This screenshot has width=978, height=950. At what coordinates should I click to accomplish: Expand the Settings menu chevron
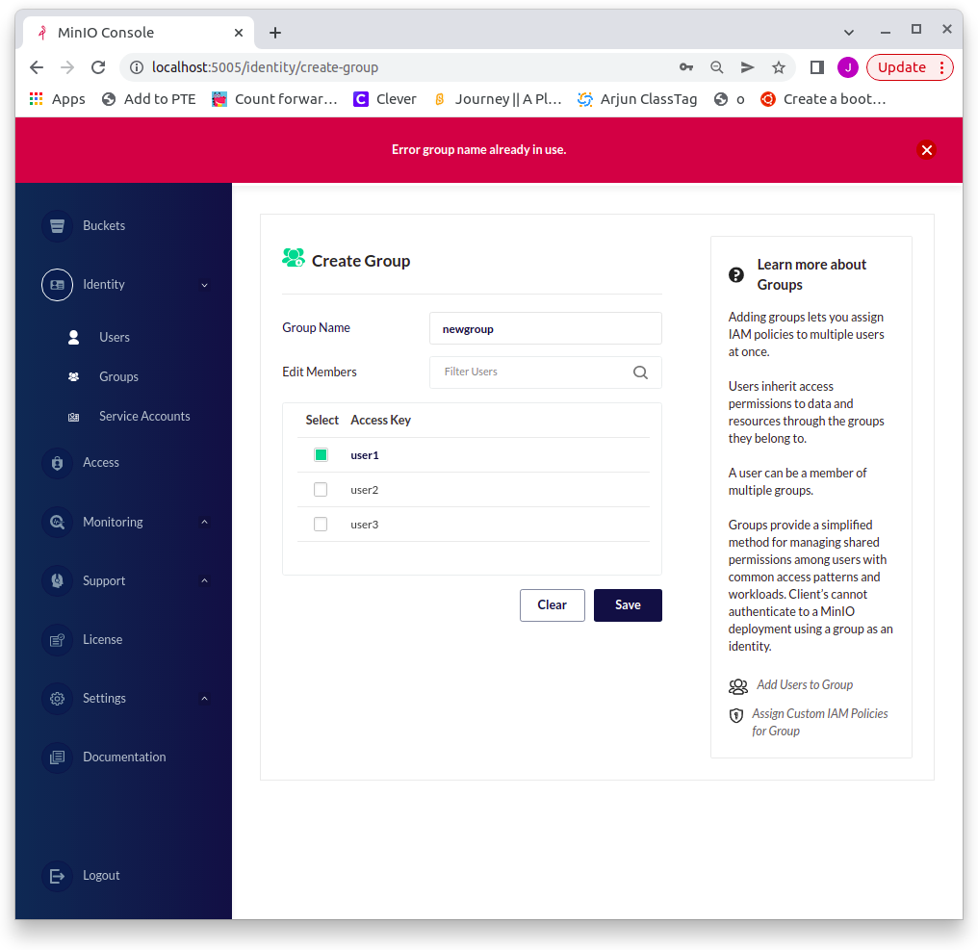pos(204,699)
